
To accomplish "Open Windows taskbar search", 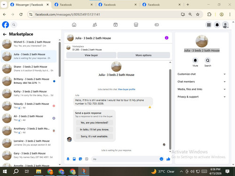I will 16,171.
